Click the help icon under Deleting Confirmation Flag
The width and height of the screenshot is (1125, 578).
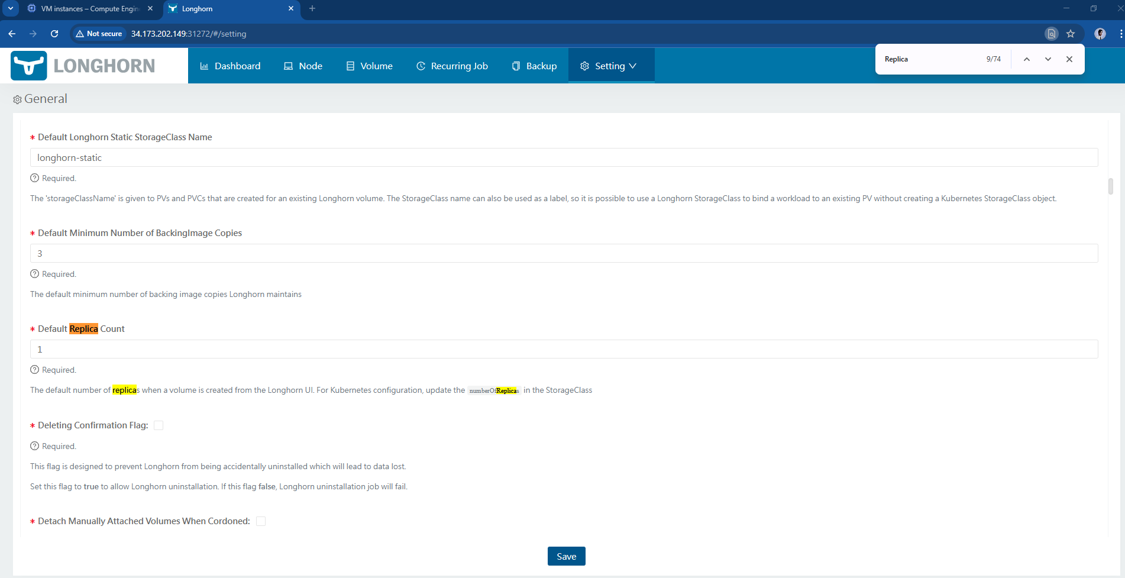coord(35,446)
